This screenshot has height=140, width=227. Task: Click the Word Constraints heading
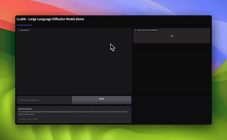pyautogui.click(x=25, y=109)
